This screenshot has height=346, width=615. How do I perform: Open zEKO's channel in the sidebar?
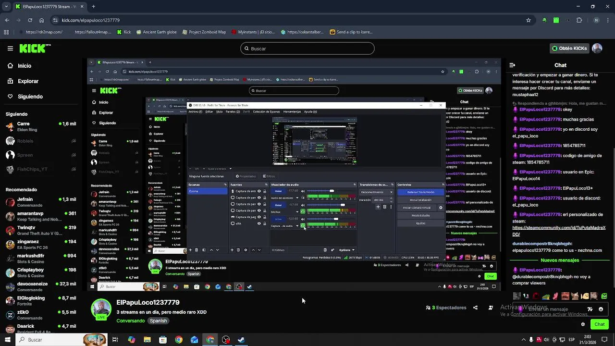(x=41, y=315)
